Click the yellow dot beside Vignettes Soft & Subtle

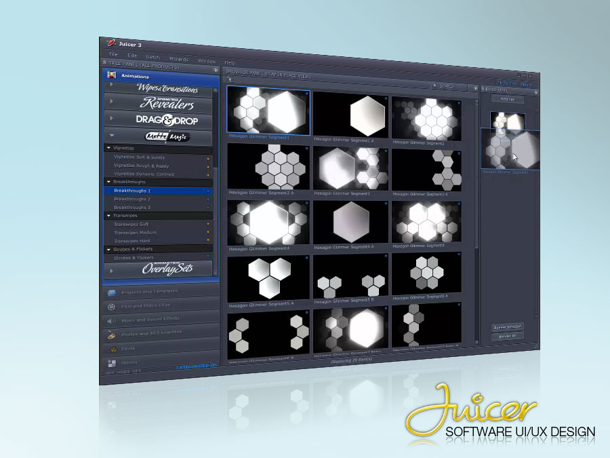(x=208, y=159)
